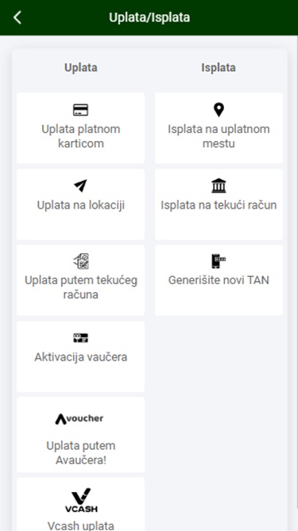The width and height of the screenshot is (298, 531).
Task: Click the credit card payment icon
Action: pyautogui.click(x=80, y=110)
